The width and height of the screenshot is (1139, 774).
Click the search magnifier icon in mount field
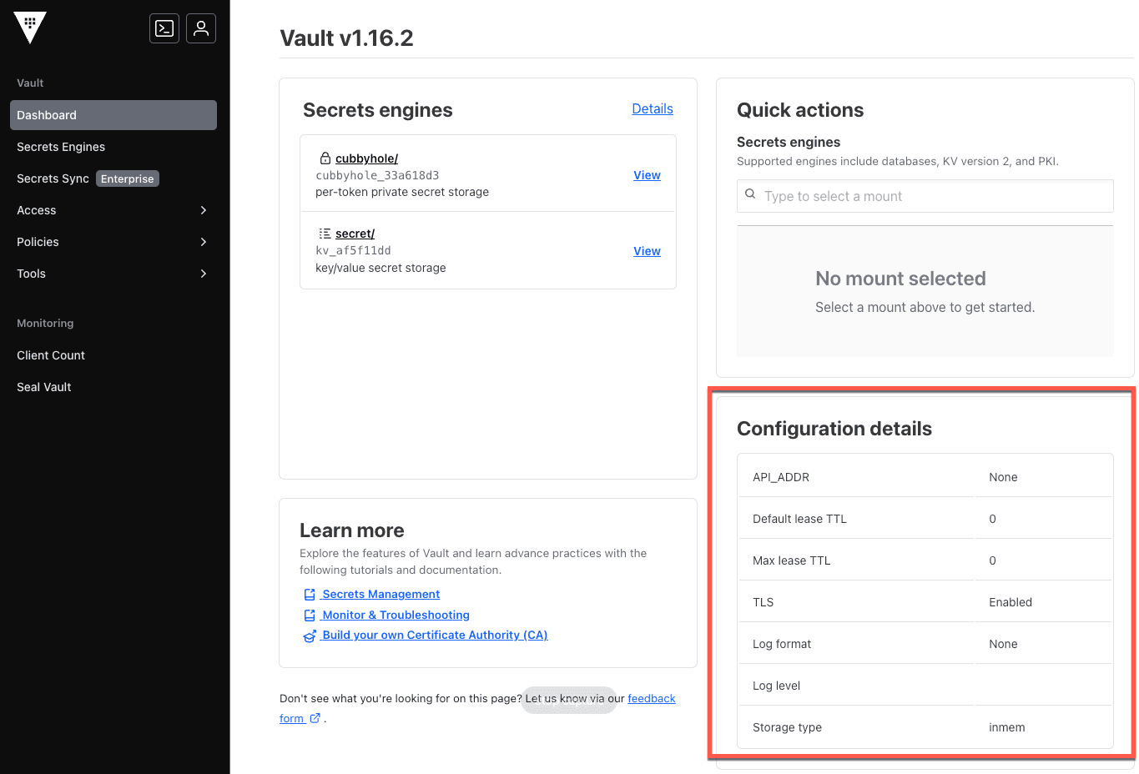coord(750,194)
